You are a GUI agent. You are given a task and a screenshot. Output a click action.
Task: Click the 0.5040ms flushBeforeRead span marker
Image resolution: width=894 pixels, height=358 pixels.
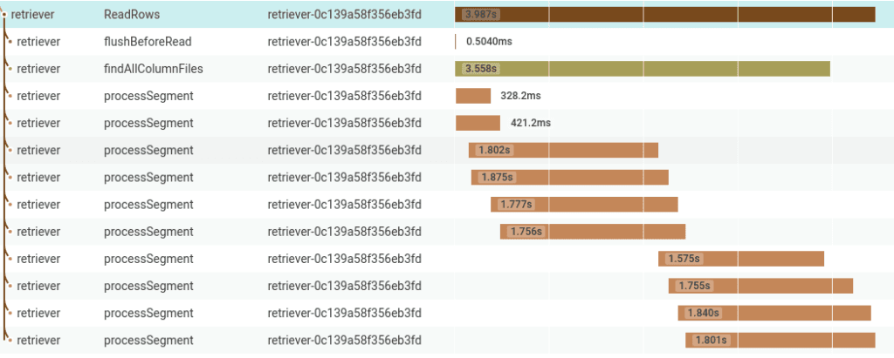[x=456, y=41]
